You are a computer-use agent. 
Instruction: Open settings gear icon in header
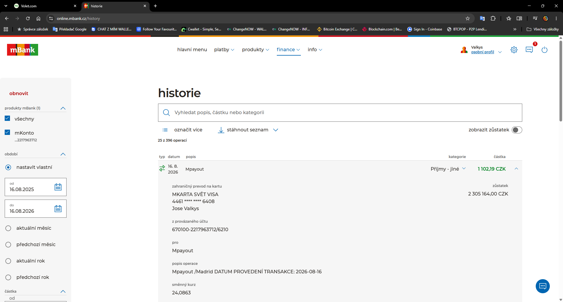click(514, 50)
